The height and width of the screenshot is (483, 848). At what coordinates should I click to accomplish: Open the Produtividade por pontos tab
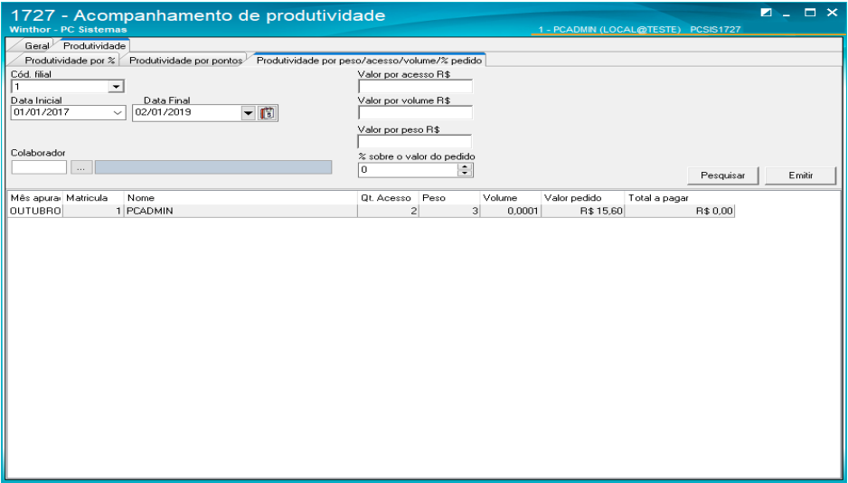pyautogui.click(x=185, y=61)
